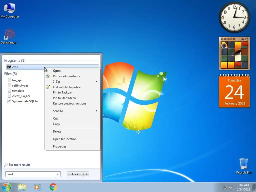This screenshot has height=192, width=256.
Task: Click the Picture Puzzle show picture icon
Action: [243, 39]
